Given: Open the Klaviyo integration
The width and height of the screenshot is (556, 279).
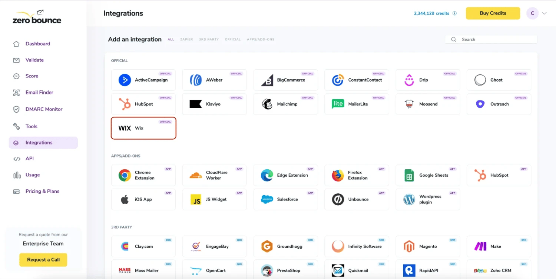Looking at the screenshot, I should click(214, 104).
